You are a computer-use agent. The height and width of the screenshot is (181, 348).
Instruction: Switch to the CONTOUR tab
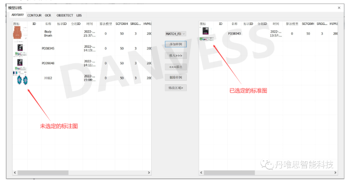[x=35, y=15]
